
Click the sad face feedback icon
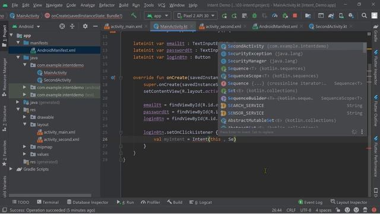(x=356, y=210)
